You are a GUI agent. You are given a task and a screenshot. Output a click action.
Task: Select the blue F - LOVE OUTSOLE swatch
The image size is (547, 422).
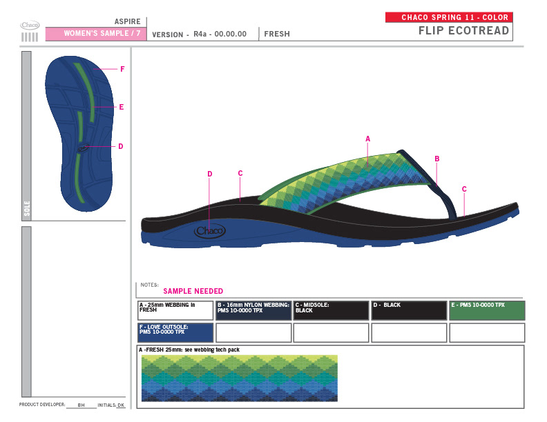pyautogui.click(x=175, y=332)
